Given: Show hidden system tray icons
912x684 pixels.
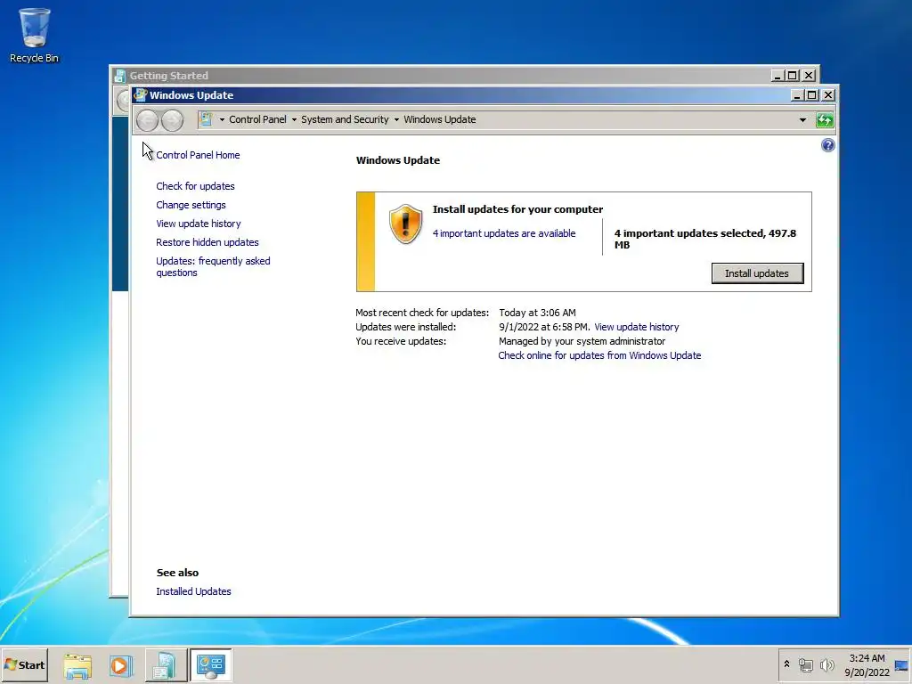Looking at the screenshot, I should 786,664.
